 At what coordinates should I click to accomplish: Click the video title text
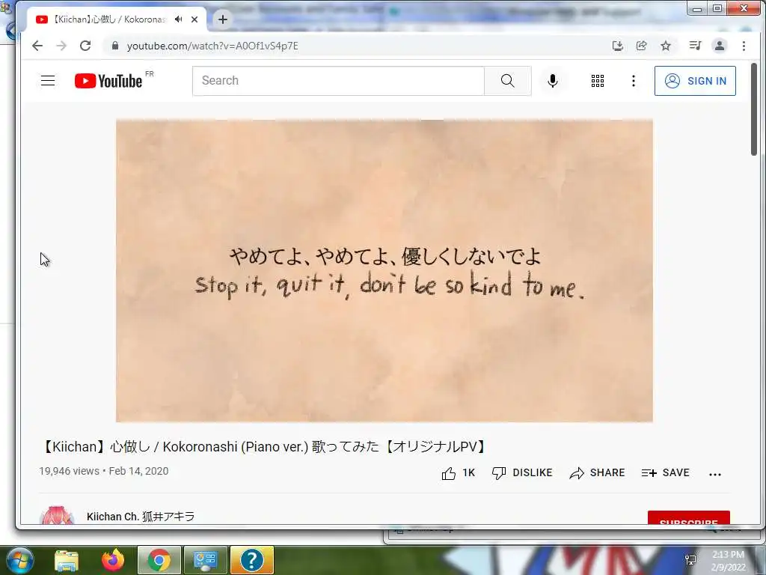264,446
